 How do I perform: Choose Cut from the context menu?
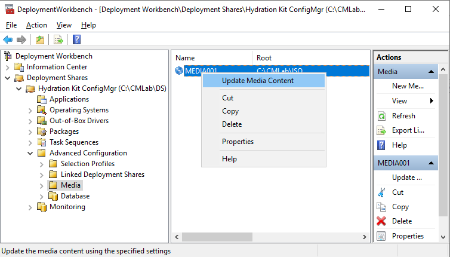(264, 98)
